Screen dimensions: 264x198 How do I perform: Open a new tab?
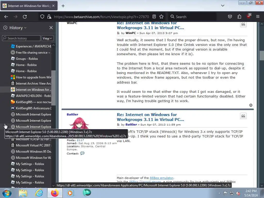pyautogui.click(x=63, y=6)
